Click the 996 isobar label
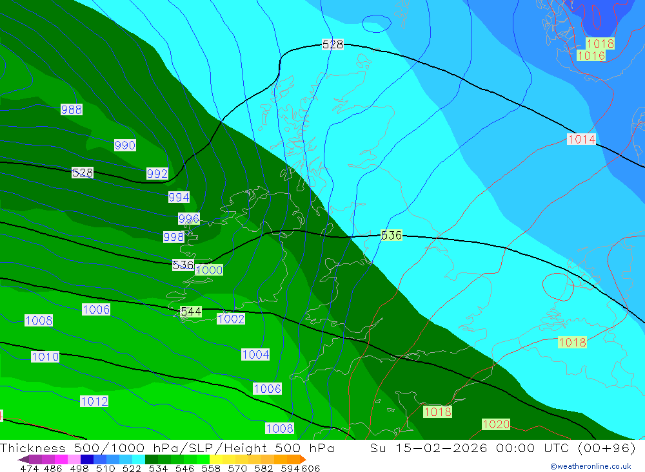The width and height of the screenshot is (645, 472). point(189,218)
